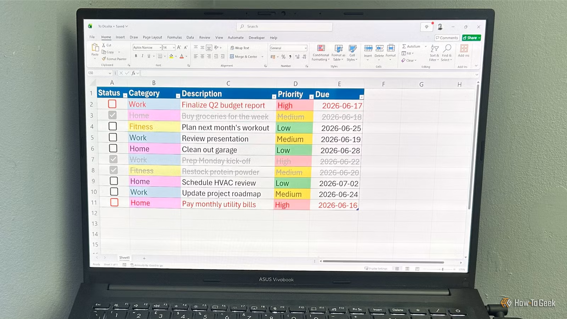The width and height of the screenshot is (567, 319).
Task: Click the Increase Indent icon
Action: point(223,56)
